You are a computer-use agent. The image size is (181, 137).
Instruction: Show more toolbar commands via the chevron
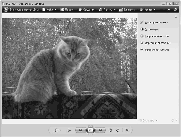[169, 10]
